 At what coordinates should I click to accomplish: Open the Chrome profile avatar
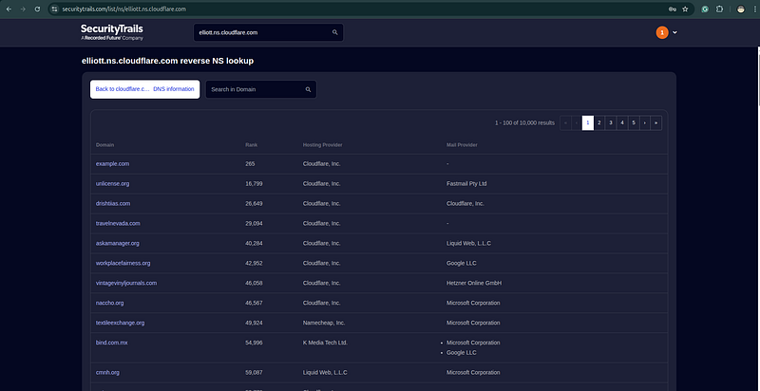point(741,9)
